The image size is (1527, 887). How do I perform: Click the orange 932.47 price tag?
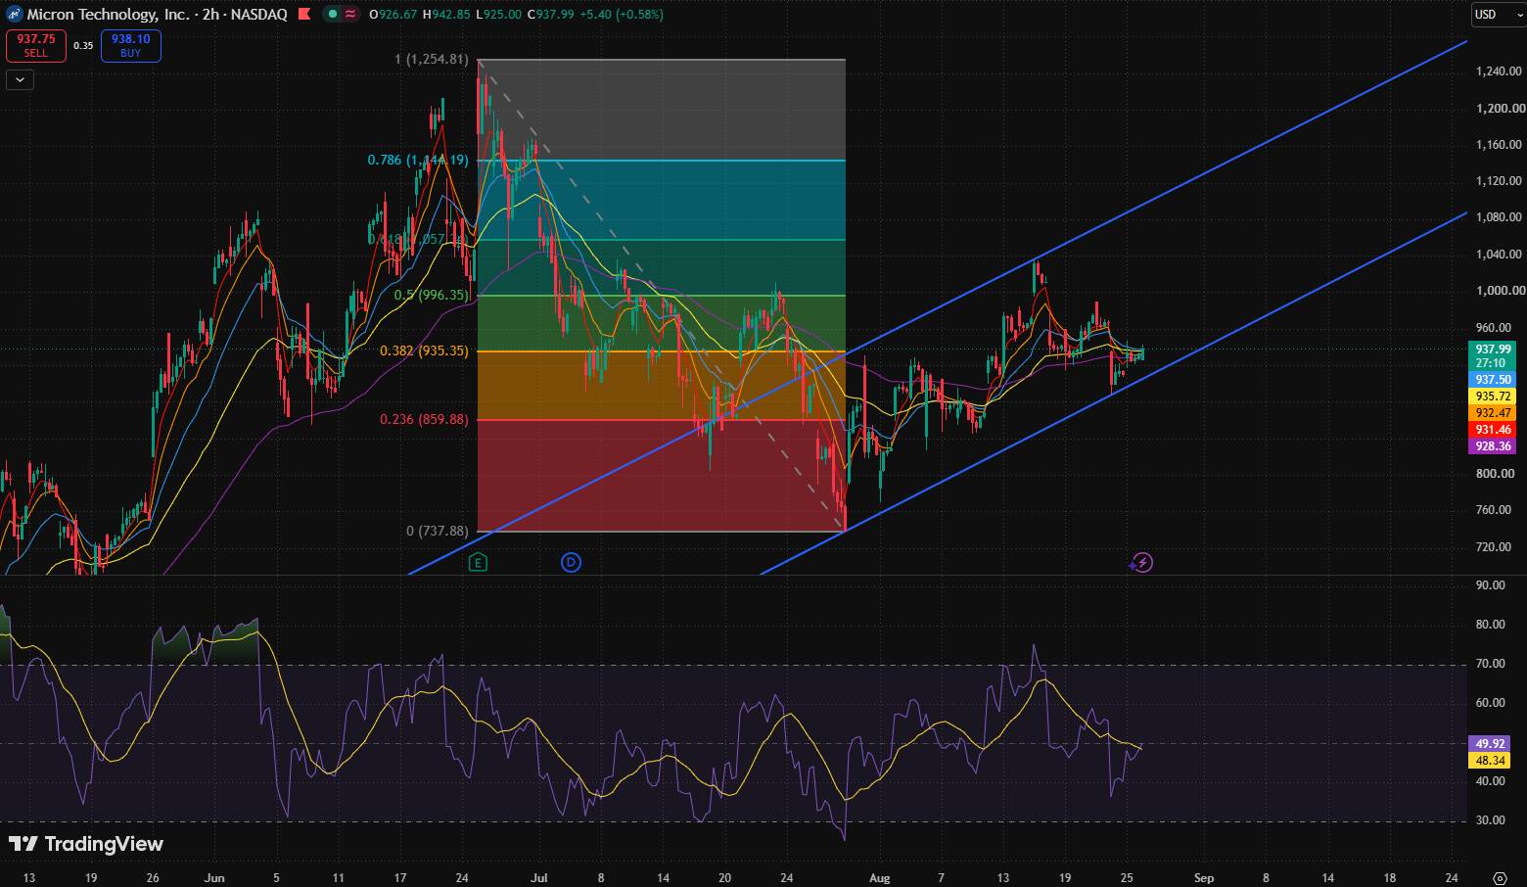(x=1493, y=413)
